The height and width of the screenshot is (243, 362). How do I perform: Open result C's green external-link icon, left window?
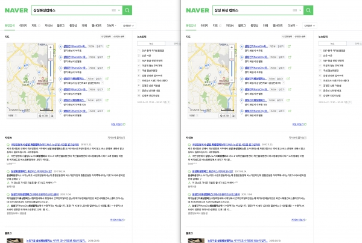pyautogui.click(x=108, y=68)
